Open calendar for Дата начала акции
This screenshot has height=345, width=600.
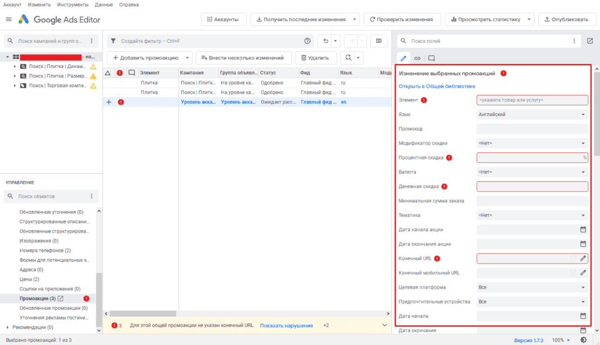(x=583, y=230)
